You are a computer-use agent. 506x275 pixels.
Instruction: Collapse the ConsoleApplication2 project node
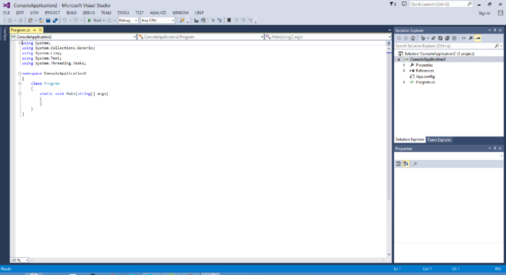pyautogui.click(x=399, y=59)
